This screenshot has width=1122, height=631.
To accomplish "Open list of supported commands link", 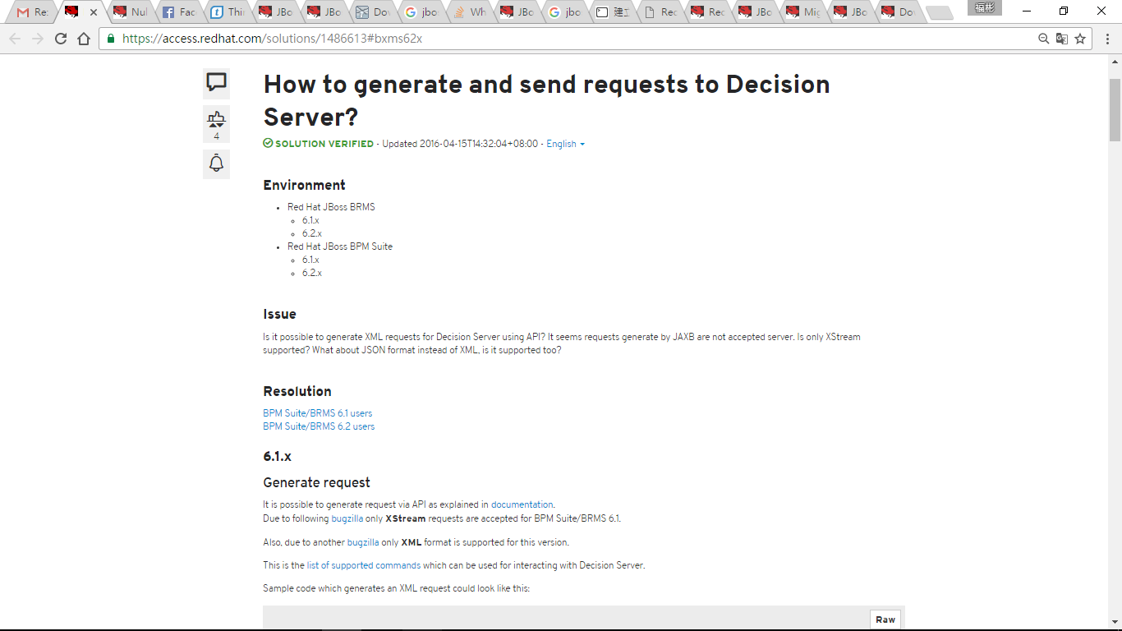I will pos(363,565).
